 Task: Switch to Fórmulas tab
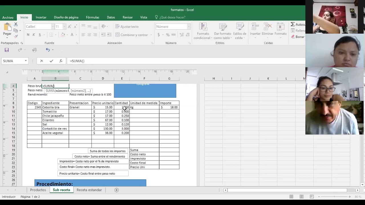(93, 17)
